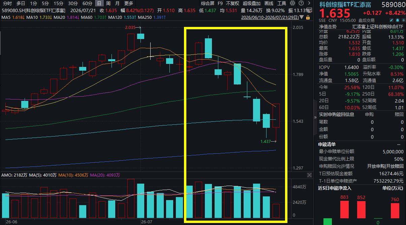Open the 综合屏 composite screen
This screenshot has height=225, width=406.
[208, 3]
